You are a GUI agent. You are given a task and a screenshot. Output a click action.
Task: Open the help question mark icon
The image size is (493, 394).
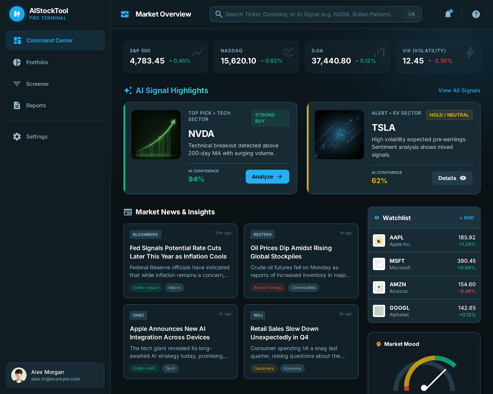coord(476,14)
